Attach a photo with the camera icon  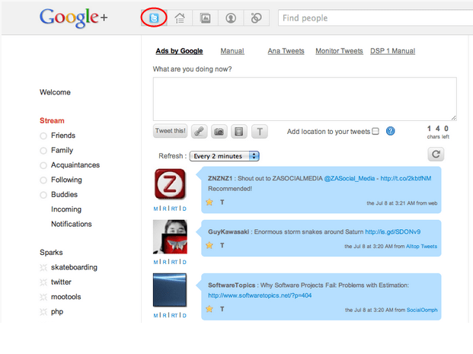coord(219,132)
